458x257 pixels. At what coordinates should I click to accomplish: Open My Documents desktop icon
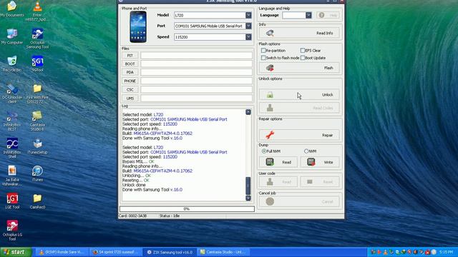click(12, 9)
